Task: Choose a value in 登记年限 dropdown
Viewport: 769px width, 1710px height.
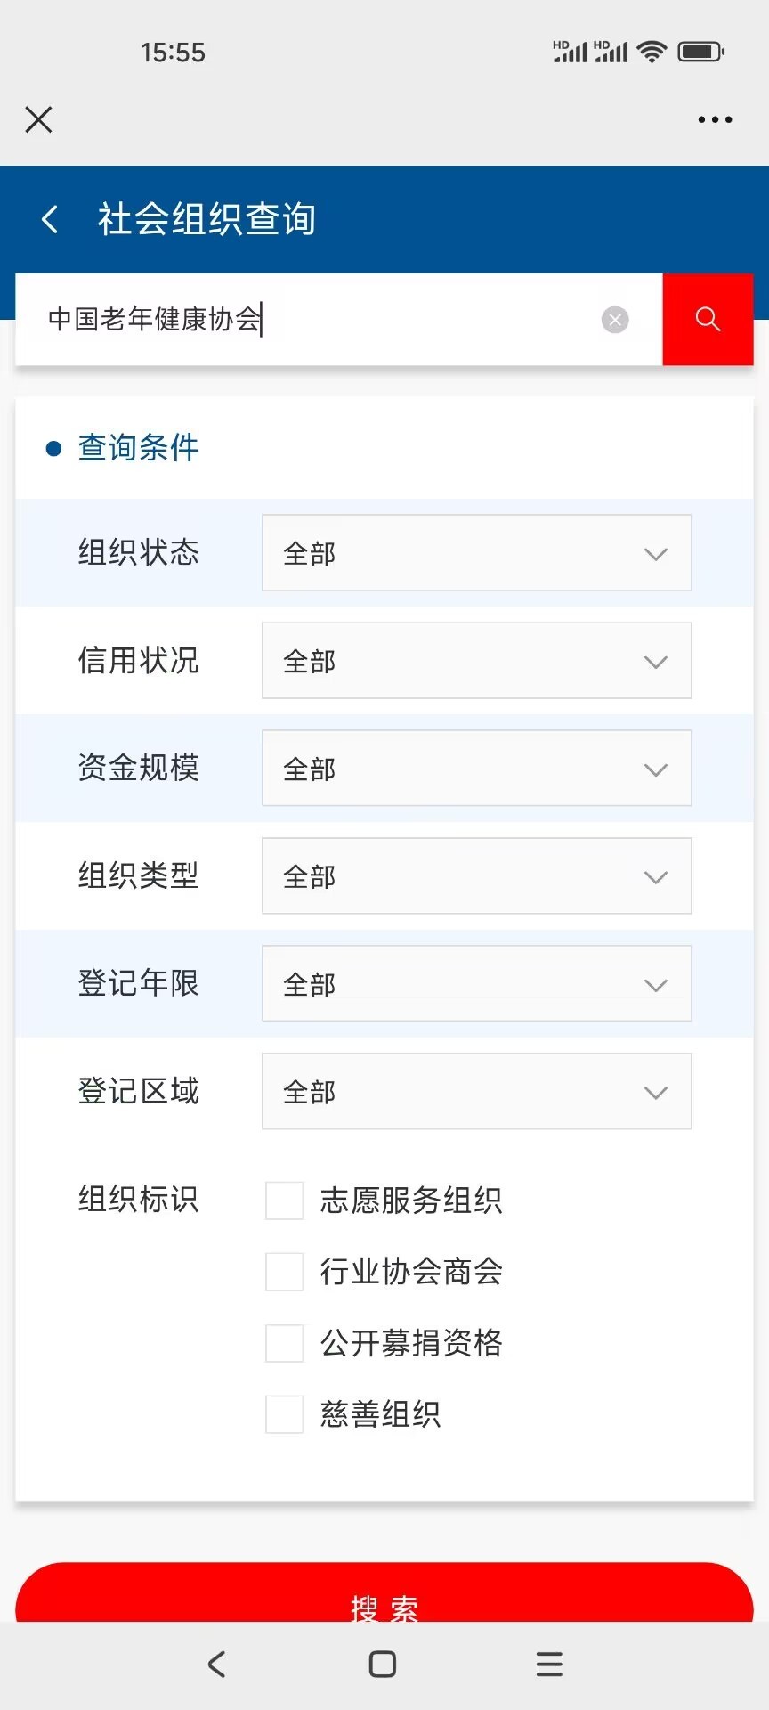Action: [476, 984]
